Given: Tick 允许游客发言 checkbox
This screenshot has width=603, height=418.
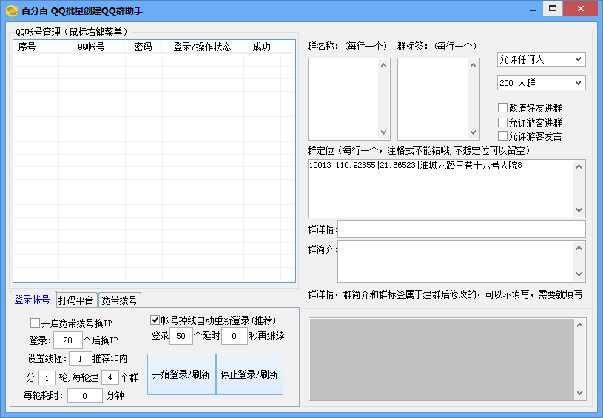Looking at the screenshot, I should click(x=503, y=136).
